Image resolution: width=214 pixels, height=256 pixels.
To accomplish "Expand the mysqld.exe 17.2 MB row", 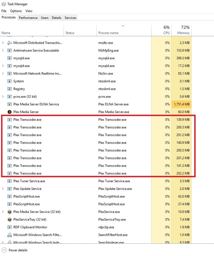I will [x=3, y=66].
